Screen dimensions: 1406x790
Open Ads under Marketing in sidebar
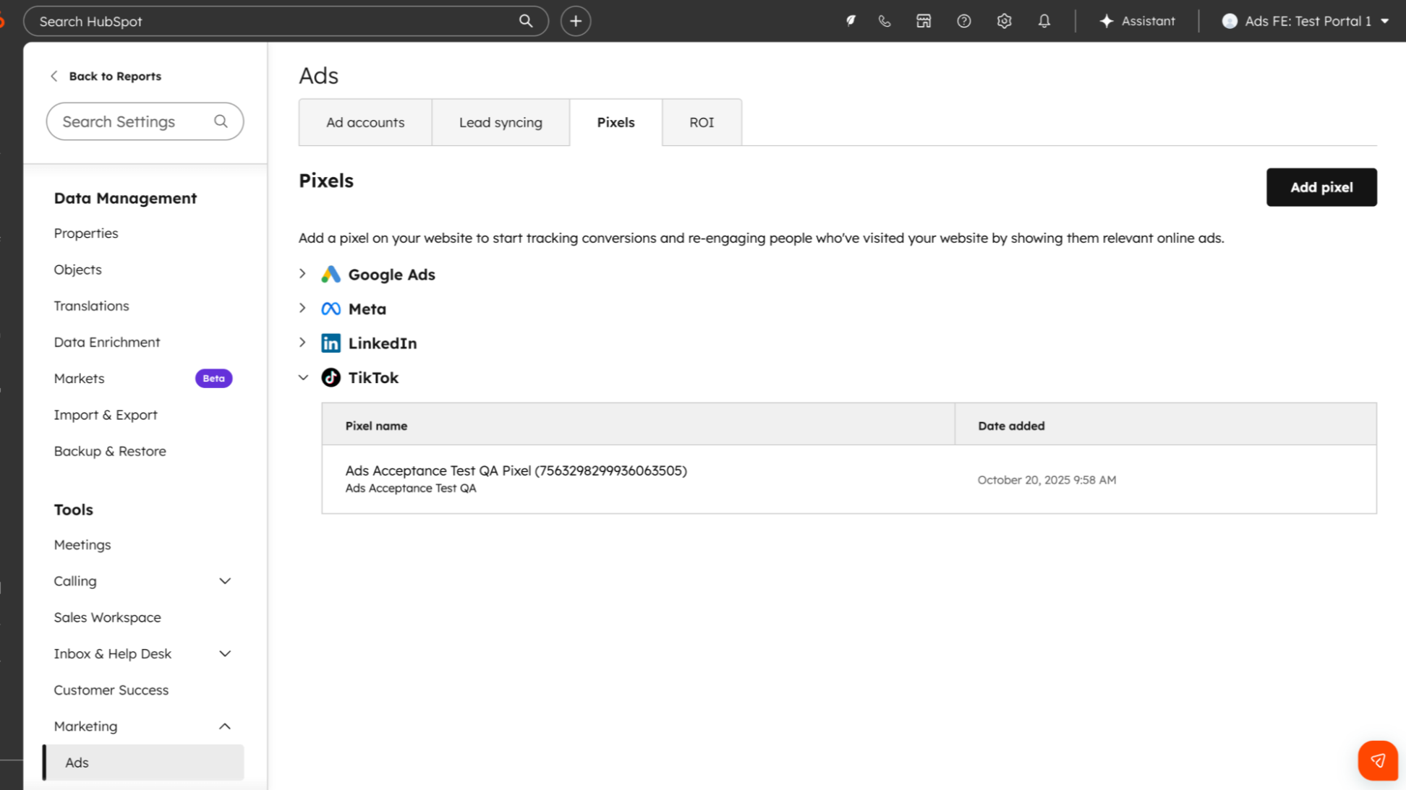144,763
